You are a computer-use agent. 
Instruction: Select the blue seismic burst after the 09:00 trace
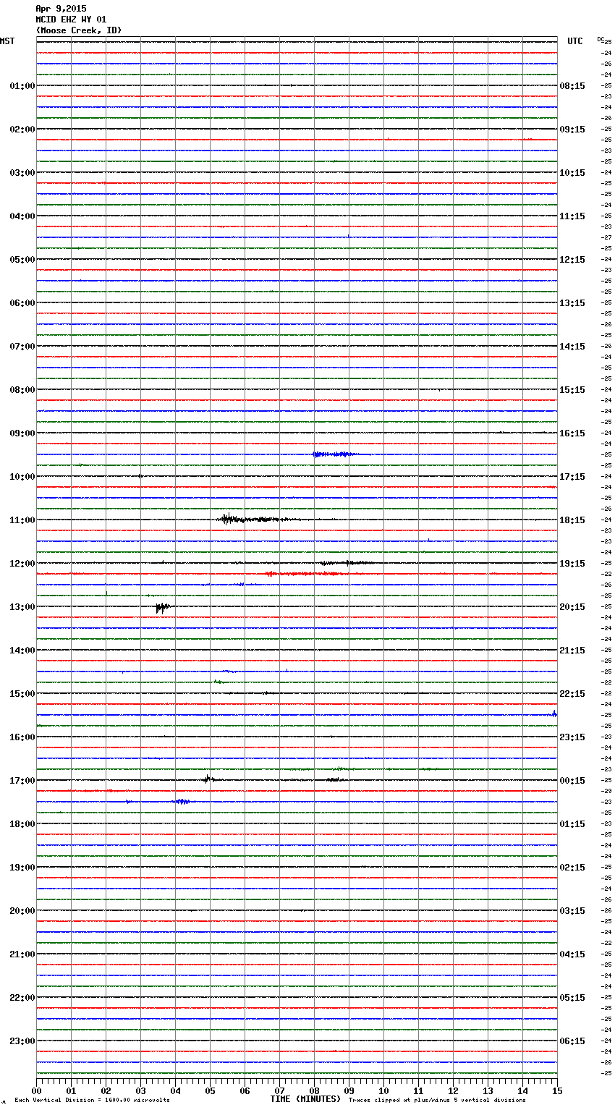pyautogui.click(x=334, y=454)
